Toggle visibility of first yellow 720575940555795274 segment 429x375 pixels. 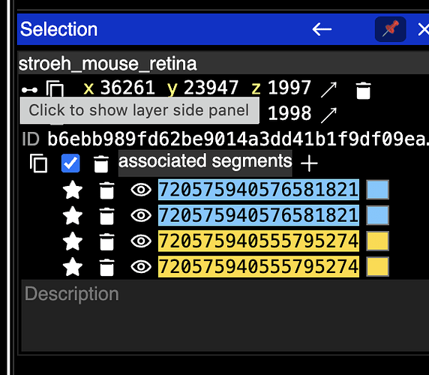pos(141,241)
